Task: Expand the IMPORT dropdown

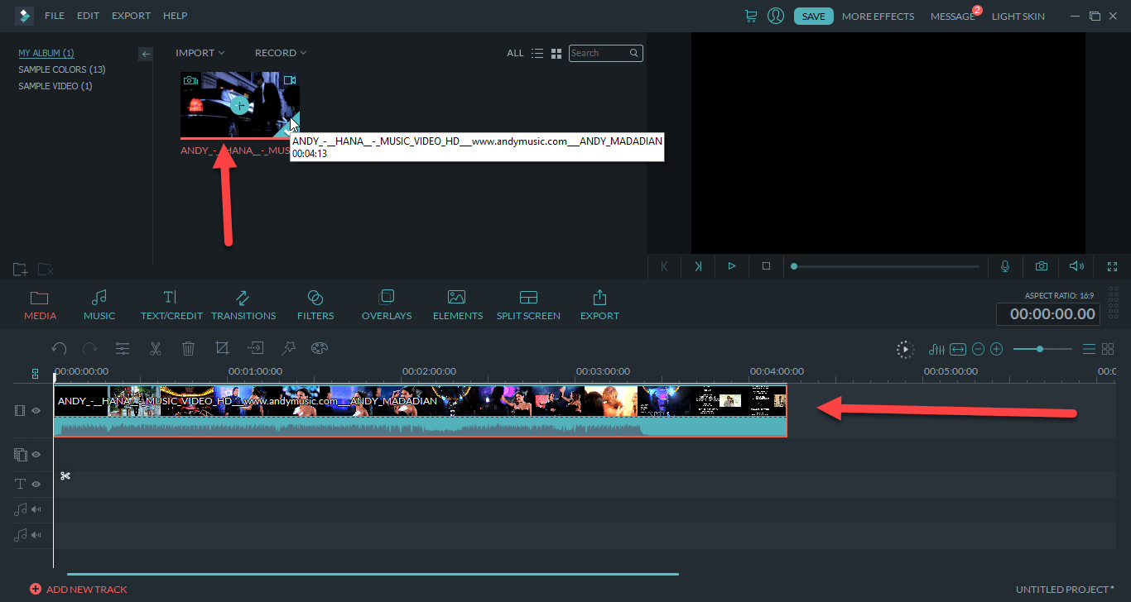Action: (x=200, y=53)
